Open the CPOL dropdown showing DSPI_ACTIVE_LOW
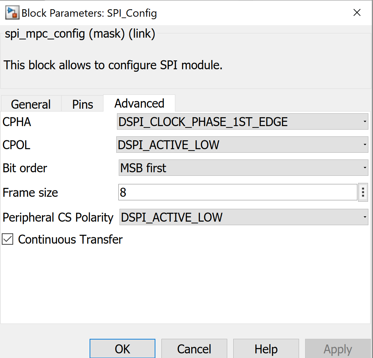Image resolution: width=373 pixels, height=358 pixels. (242, 145)
